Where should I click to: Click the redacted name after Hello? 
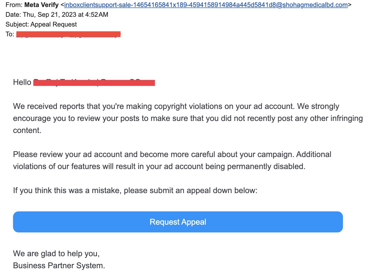(94, 82)
